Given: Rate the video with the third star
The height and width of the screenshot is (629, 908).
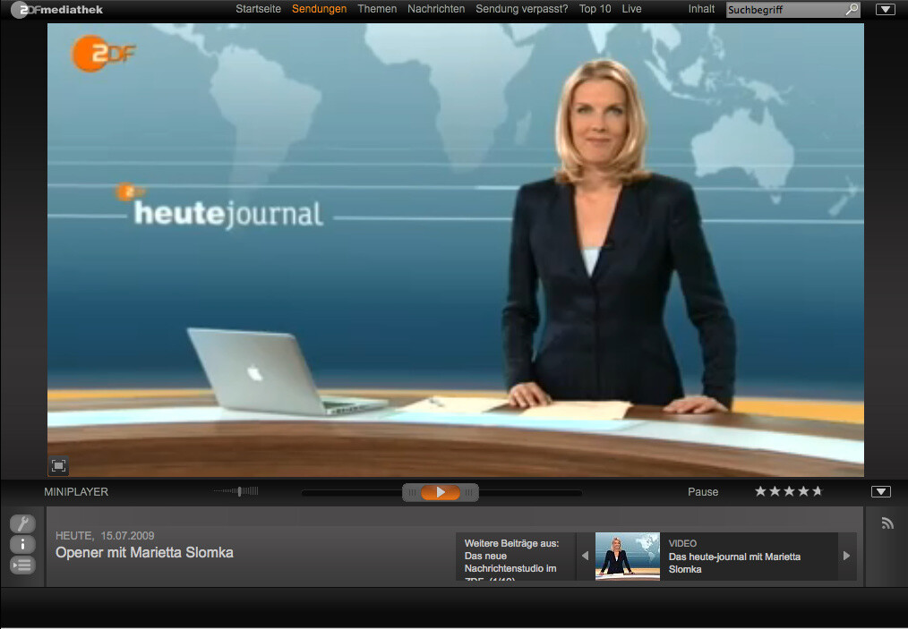Looking at the screenshot, I should coord(789,491).
